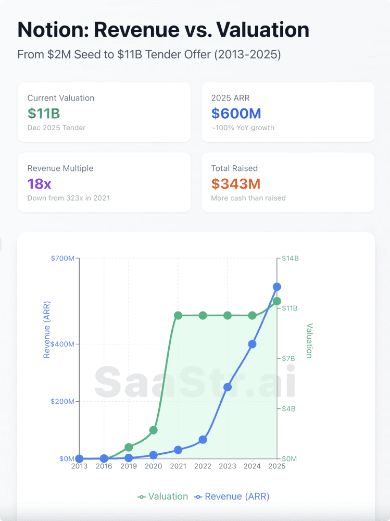Click the 'Dec 2025 Tender' caption

[x=56, y=128]
